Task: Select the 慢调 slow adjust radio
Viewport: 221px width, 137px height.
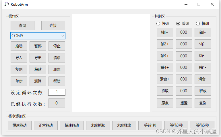Action: 163,23
